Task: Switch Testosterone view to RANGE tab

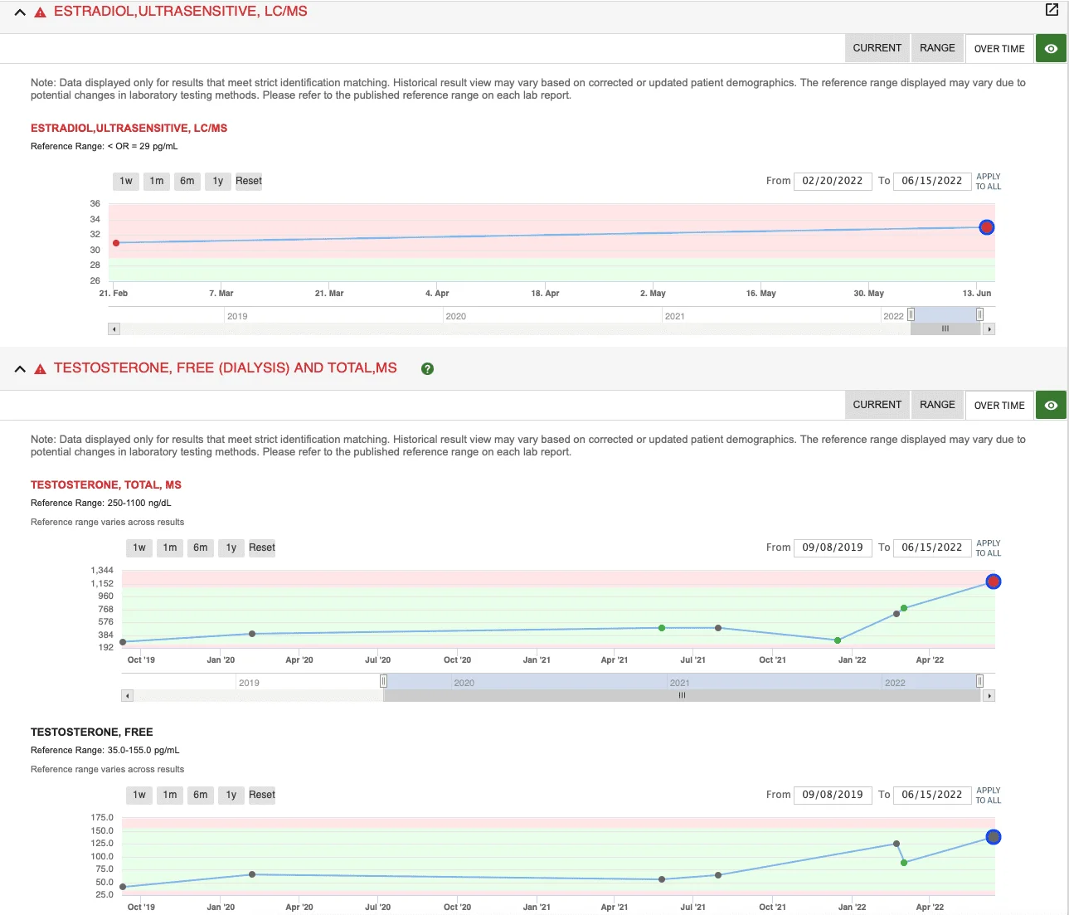Action: coord(937,405)
